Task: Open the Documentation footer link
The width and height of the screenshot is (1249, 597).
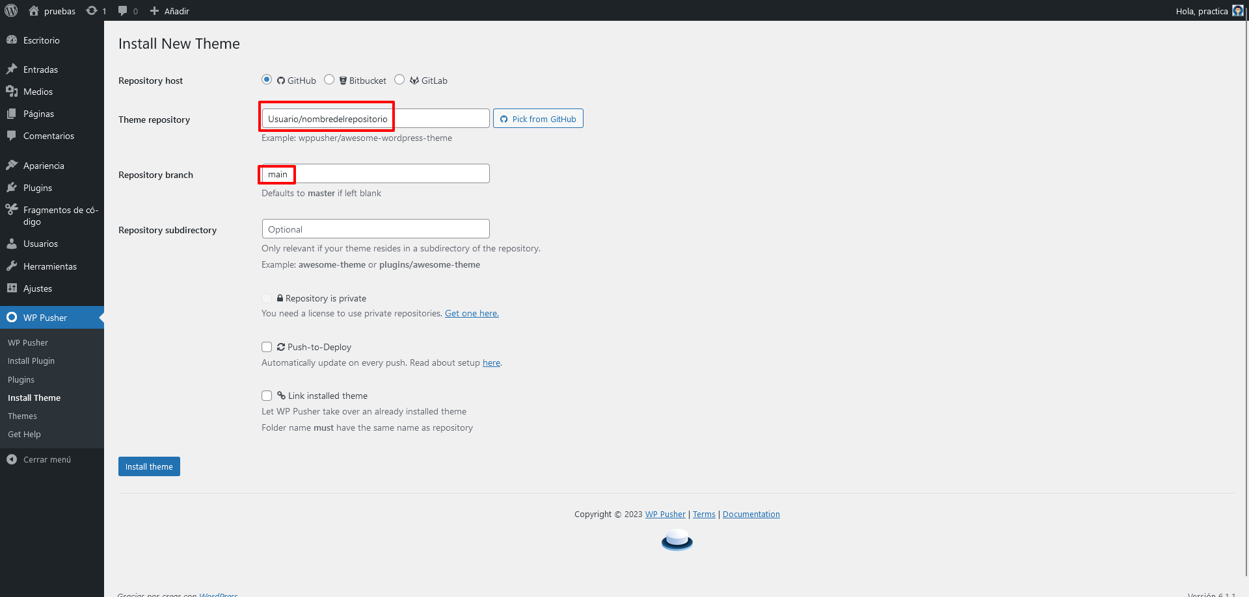Action: tap(751, 514)
